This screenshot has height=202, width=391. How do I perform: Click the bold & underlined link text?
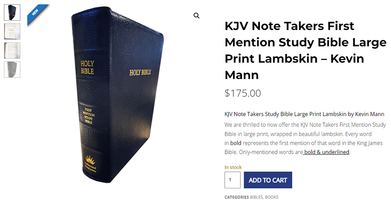pos(326,152)
